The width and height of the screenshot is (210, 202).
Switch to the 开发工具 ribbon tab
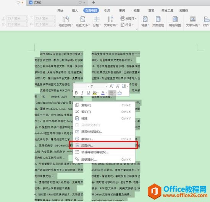(167, 10)
